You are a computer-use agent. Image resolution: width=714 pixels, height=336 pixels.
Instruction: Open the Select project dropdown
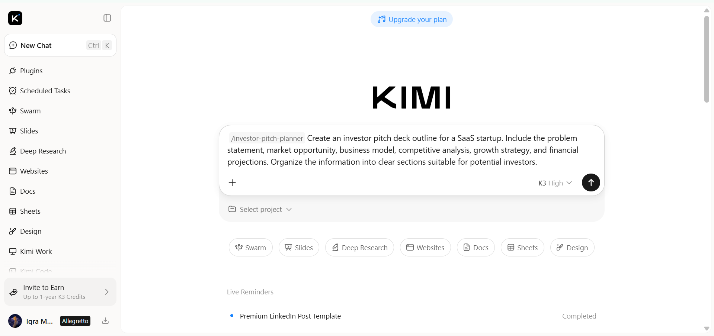[260, 209]
